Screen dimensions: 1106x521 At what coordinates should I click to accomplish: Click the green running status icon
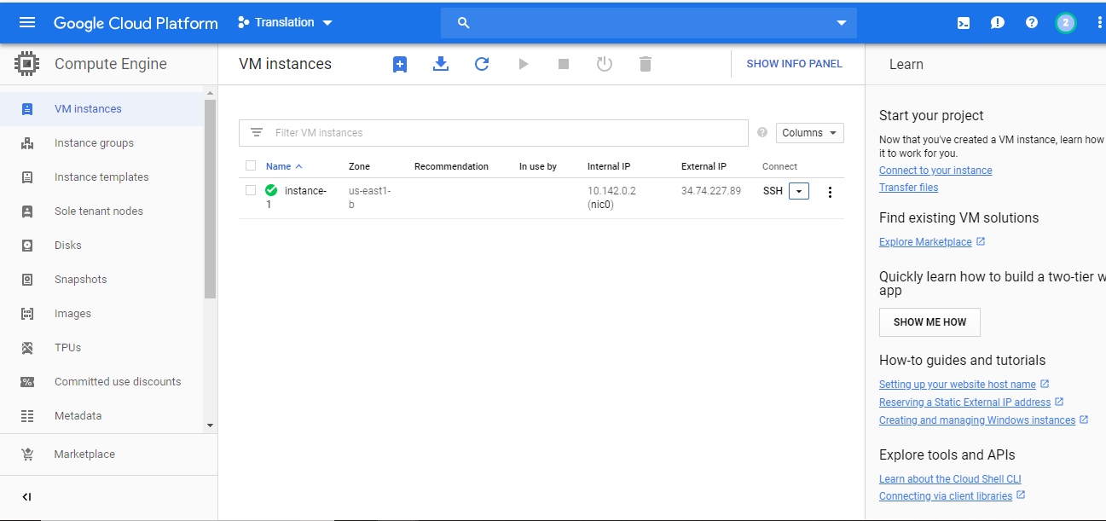coord(271,190)
